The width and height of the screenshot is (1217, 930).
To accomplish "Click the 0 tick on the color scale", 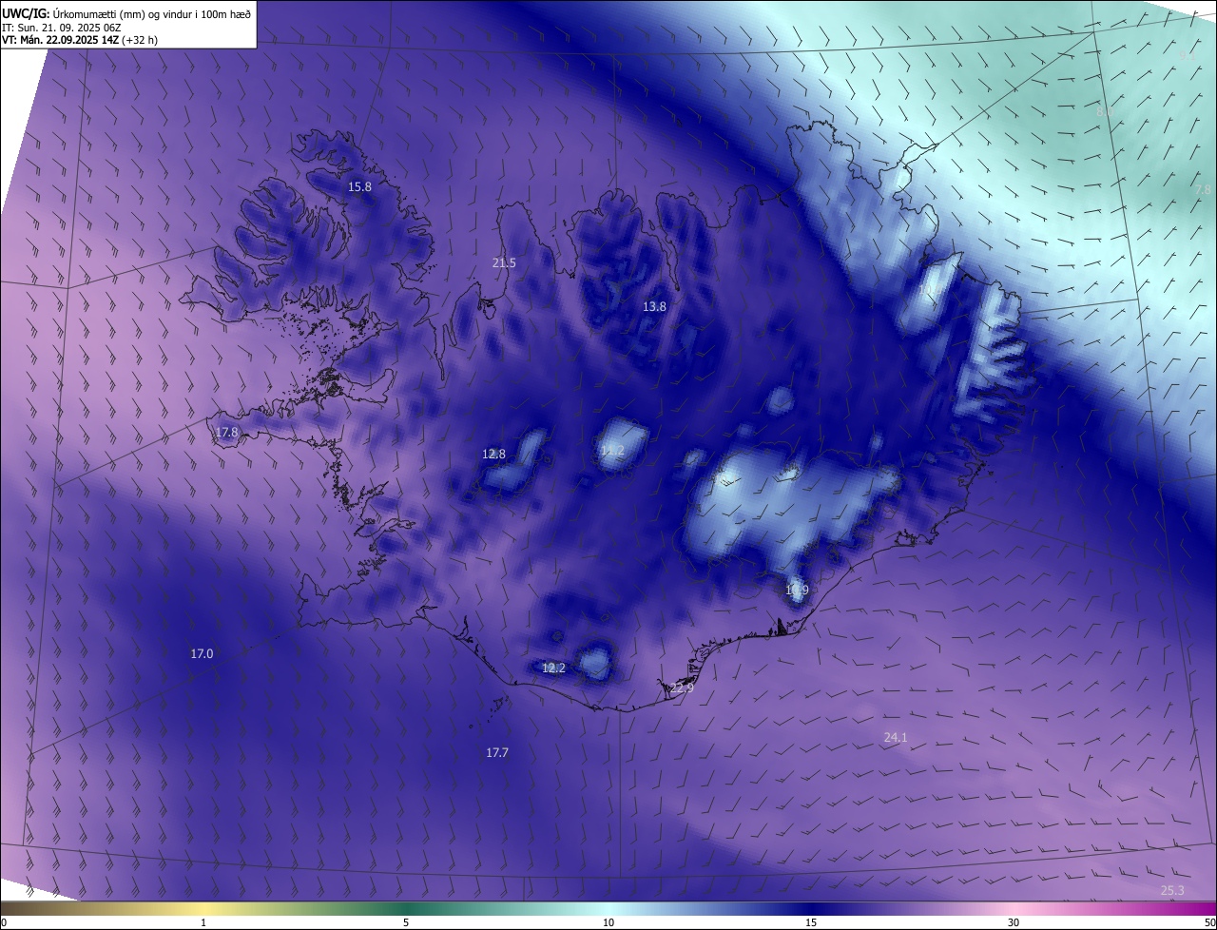I will pyautogui.click(x=4, y=922).
